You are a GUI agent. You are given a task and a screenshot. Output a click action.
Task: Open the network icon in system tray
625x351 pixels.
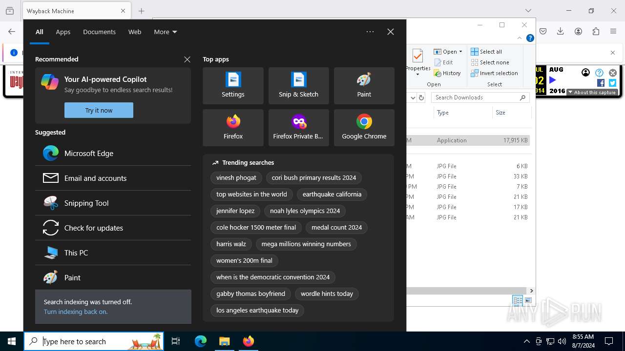[550, 341]
